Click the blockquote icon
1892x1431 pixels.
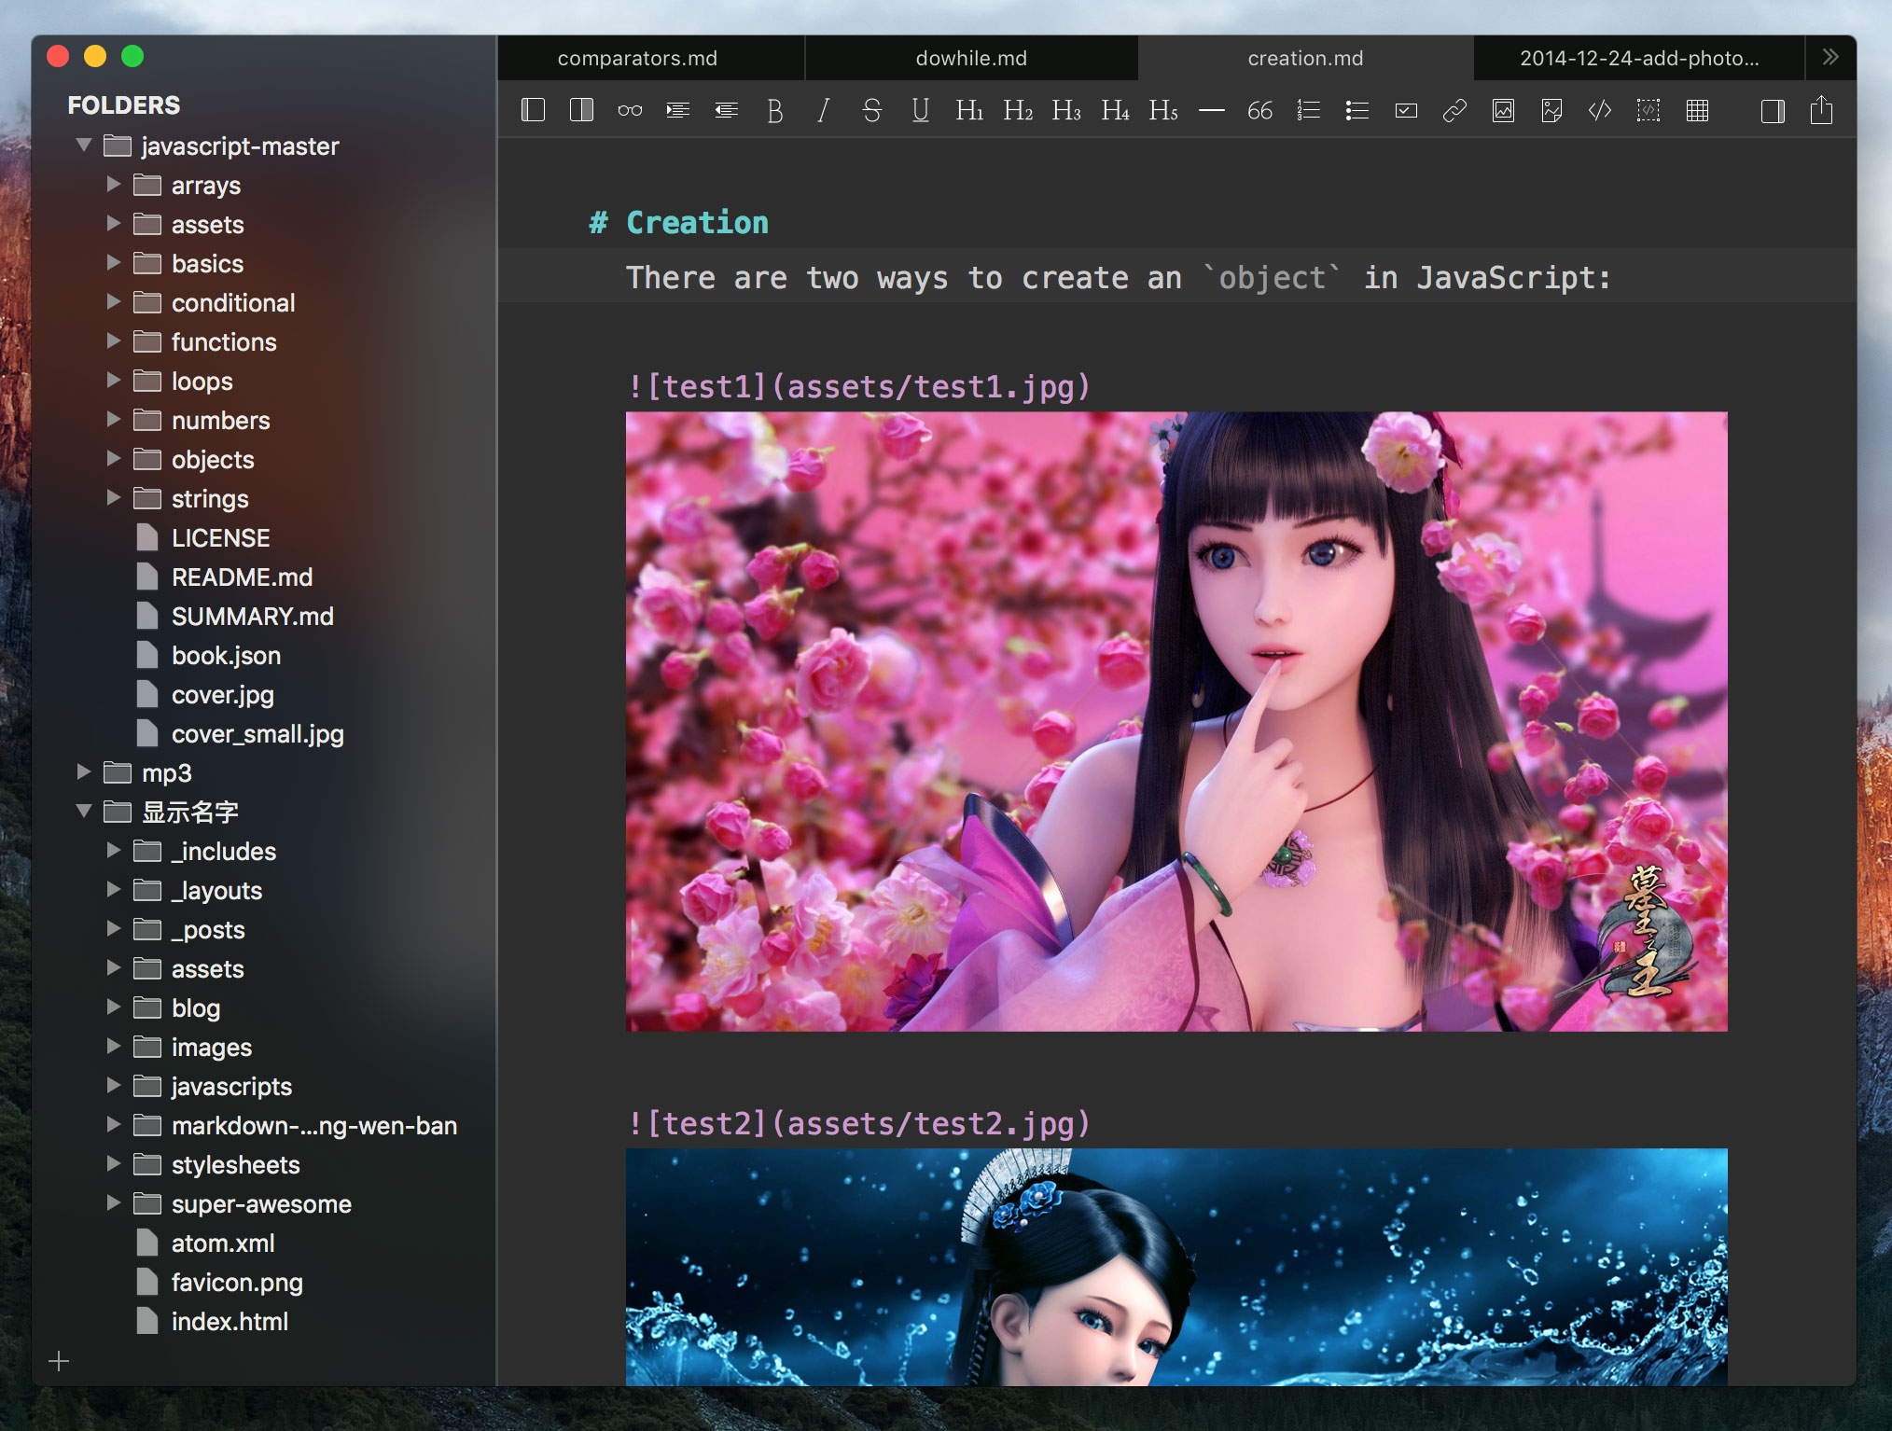(x=1259, y=111)
